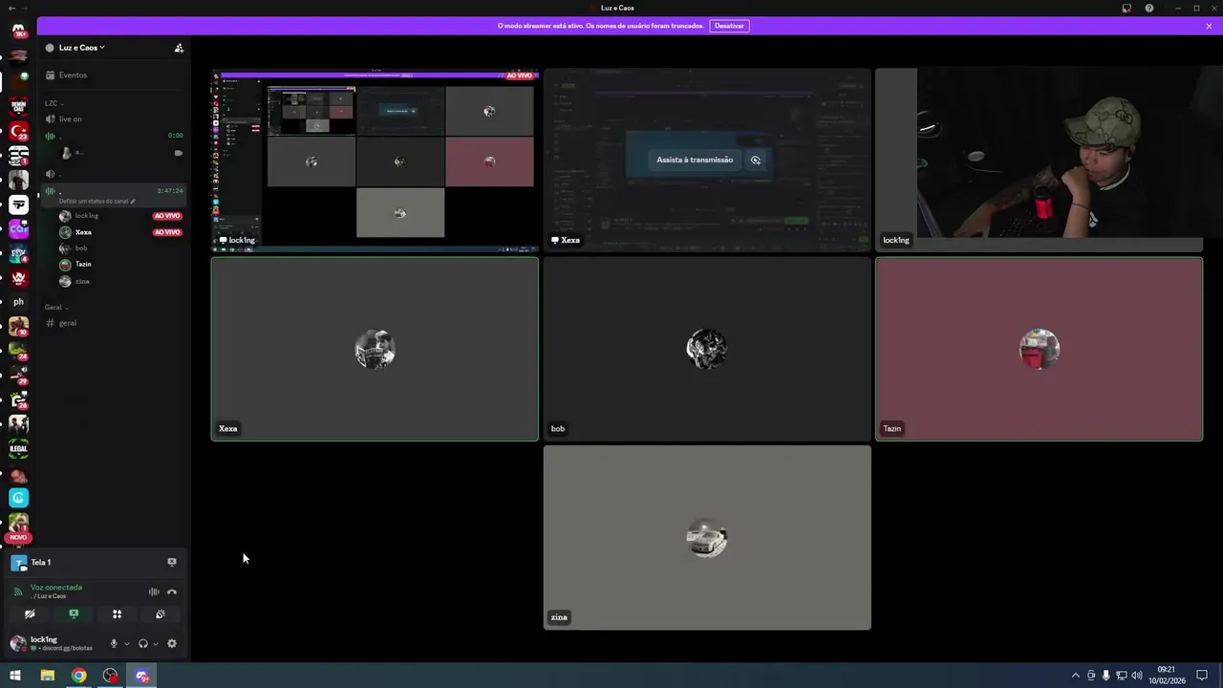Toggle screen sharing with the green monitor button
Screen dimensions: 1223x688
coord(74,614)
